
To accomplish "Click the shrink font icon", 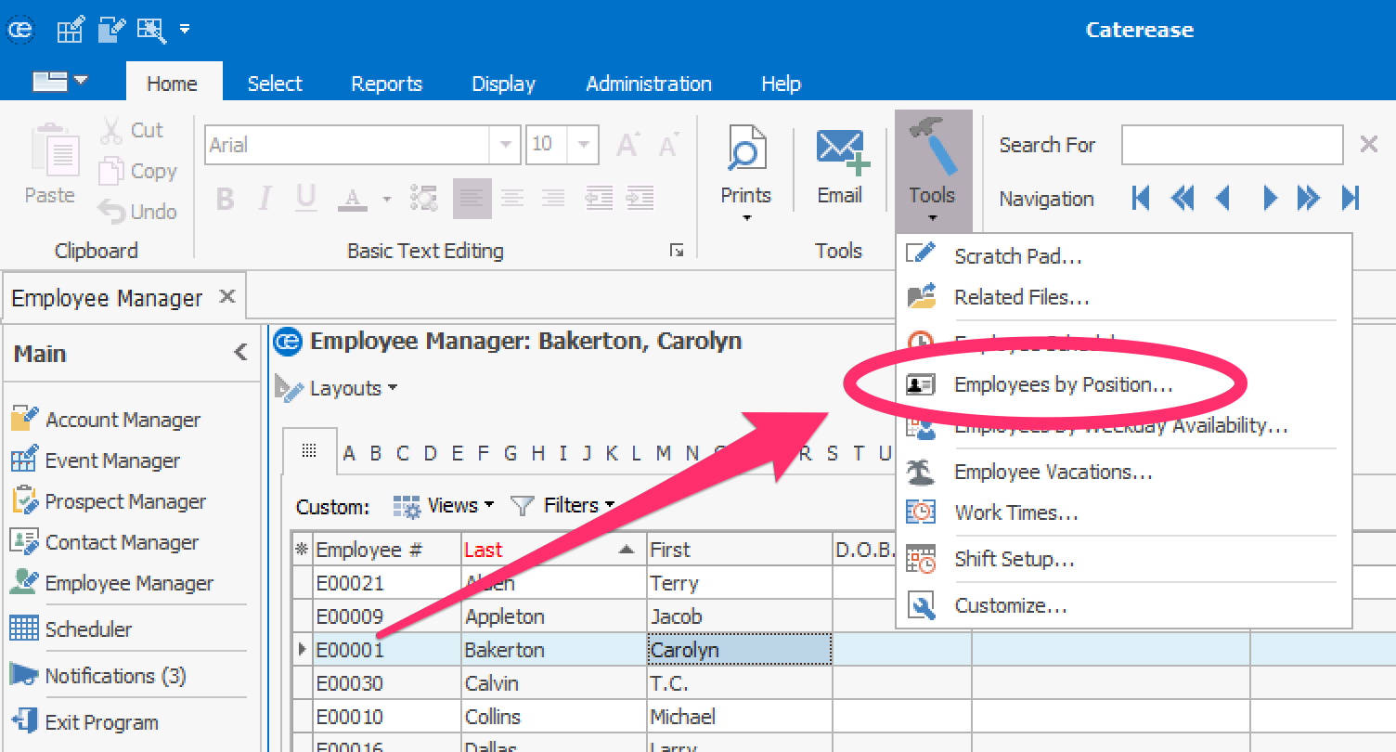I will pos(668,145).
